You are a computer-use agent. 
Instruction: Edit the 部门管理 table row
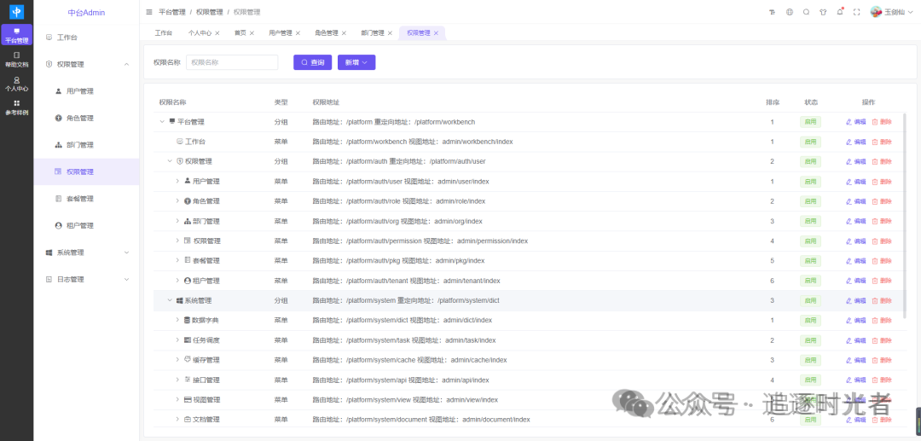coord(856,222)
